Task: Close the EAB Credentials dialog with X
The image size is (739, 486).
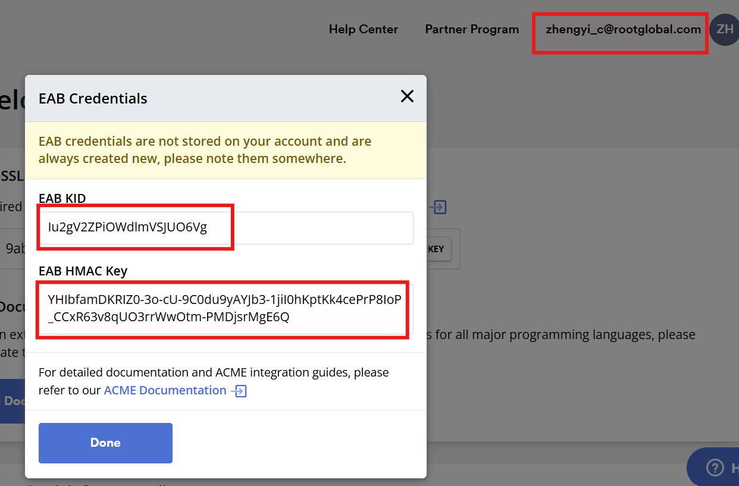Action: [407, 96]
